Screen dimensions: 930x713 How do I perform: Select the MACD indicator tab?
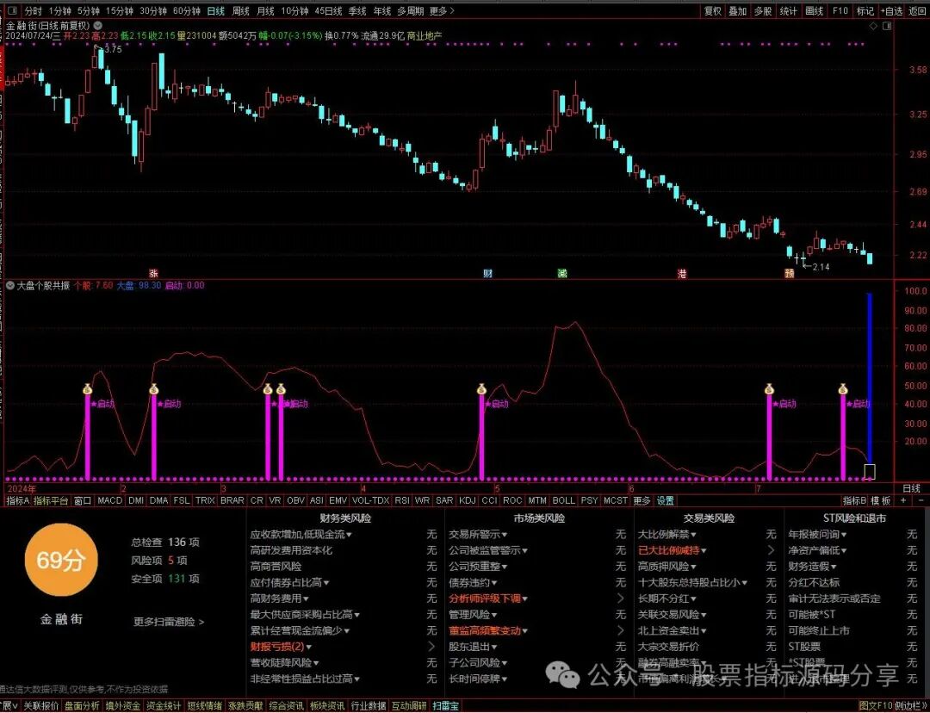pyautogui.click(x=109, y=500)
